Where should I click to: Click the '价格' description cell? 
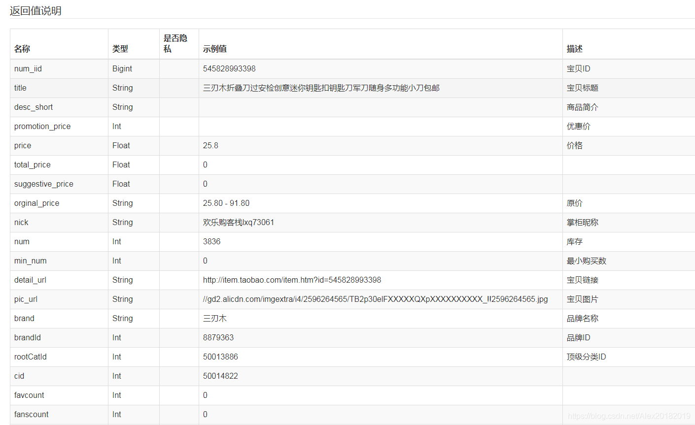575,145
